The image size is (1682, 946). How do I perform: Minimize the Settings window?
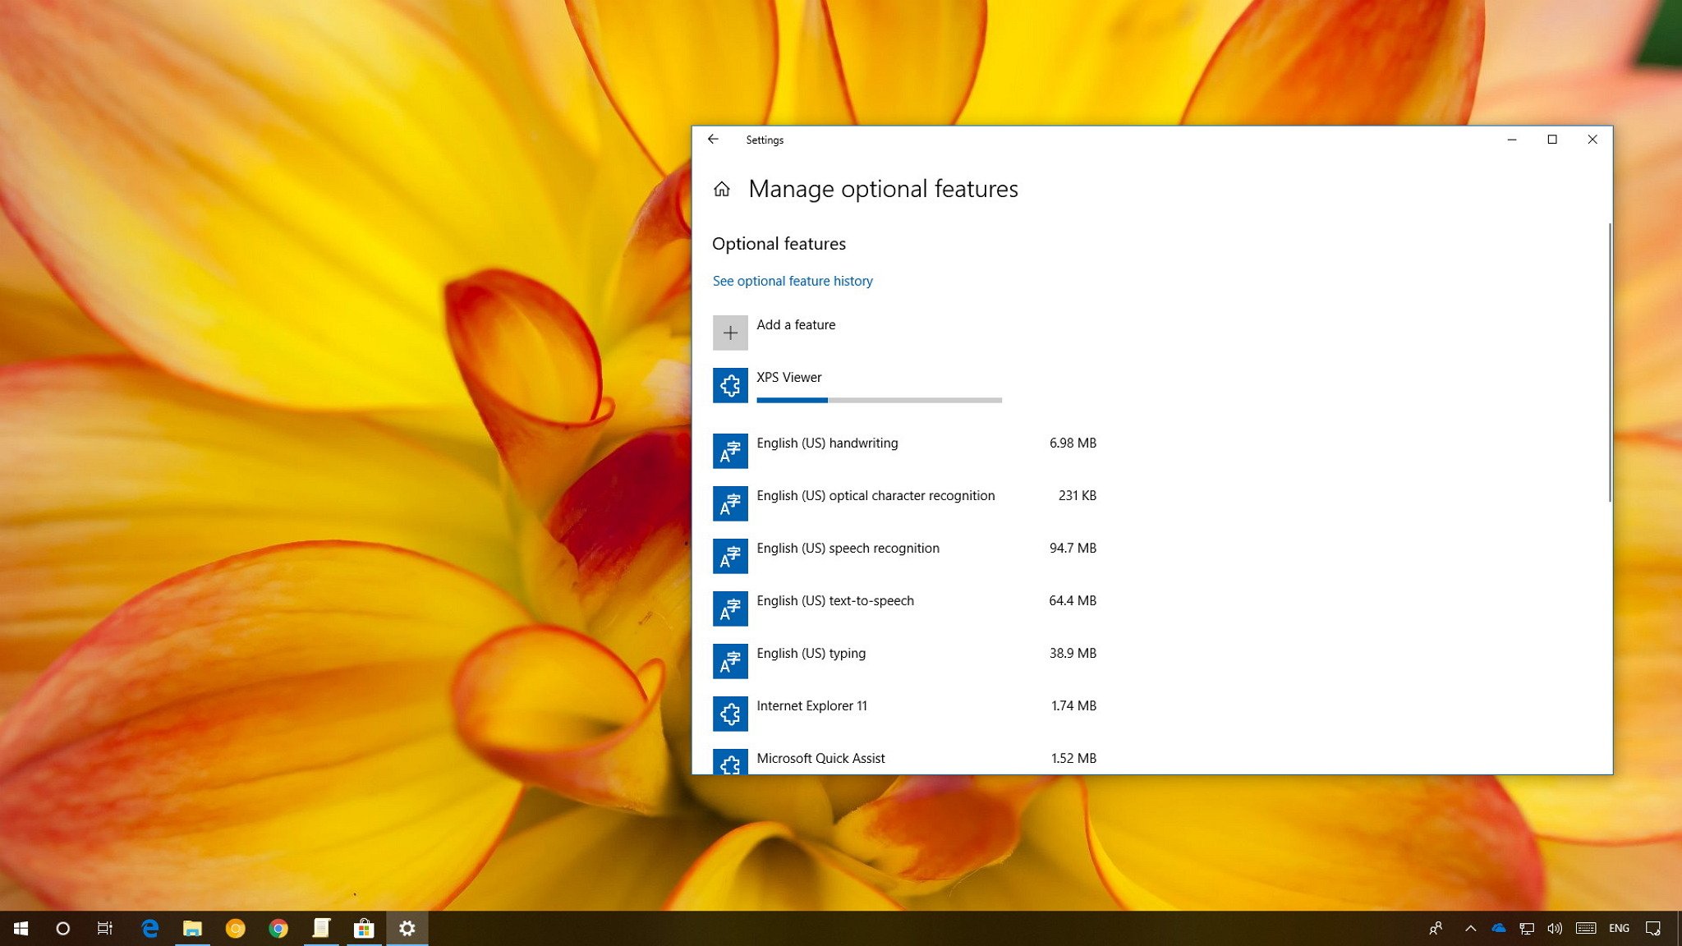1511,140
